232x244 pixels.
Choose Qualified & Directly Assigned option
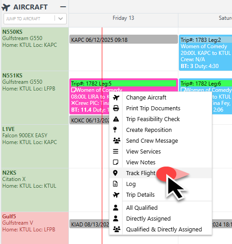coord(164,230)
